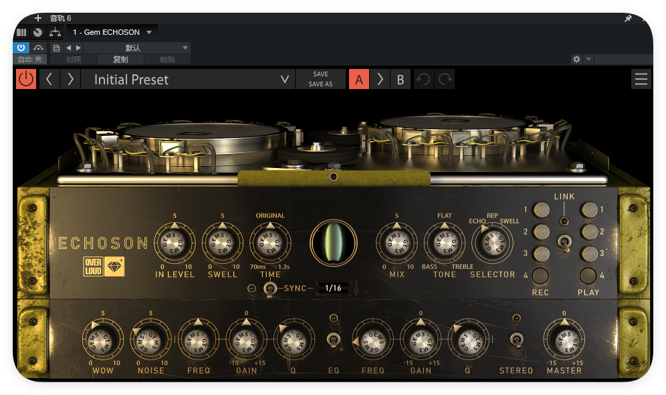
Task: Open the 1 - Gem ECHOSON plugin dropdown
Action: pos(112,32)
